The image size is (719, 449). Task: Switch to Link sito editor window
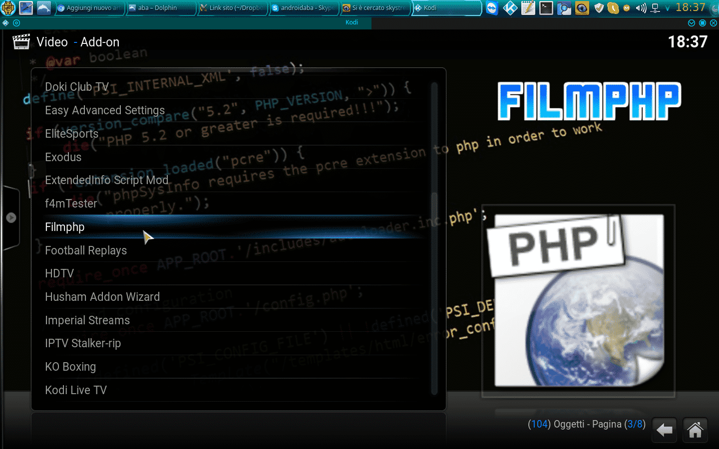coord(232,8)
